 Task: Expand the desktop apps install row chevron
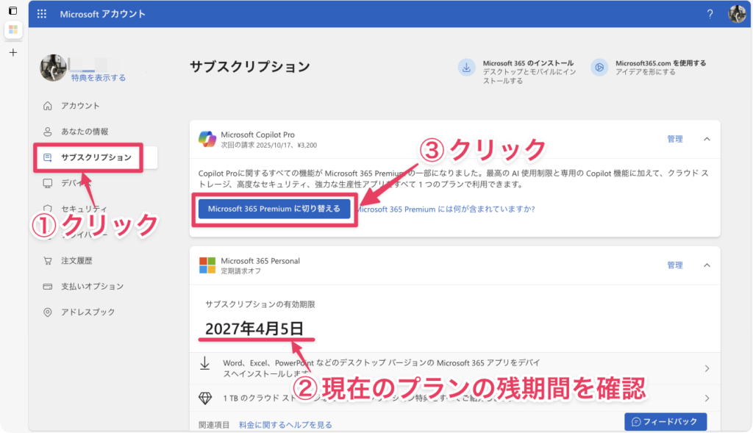[x=707, y=368]
